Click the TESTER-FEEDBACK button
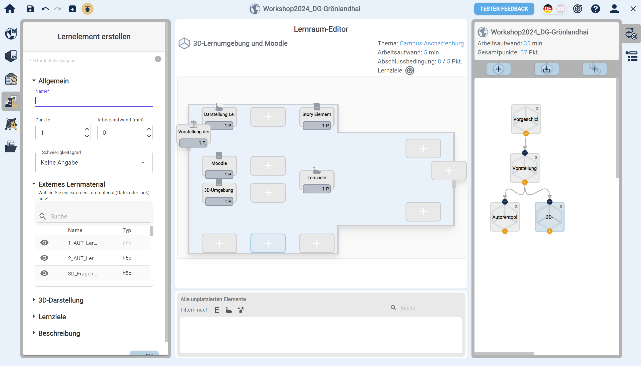The height and width of the screenshot is (366, 641). (x=504, y=9)
